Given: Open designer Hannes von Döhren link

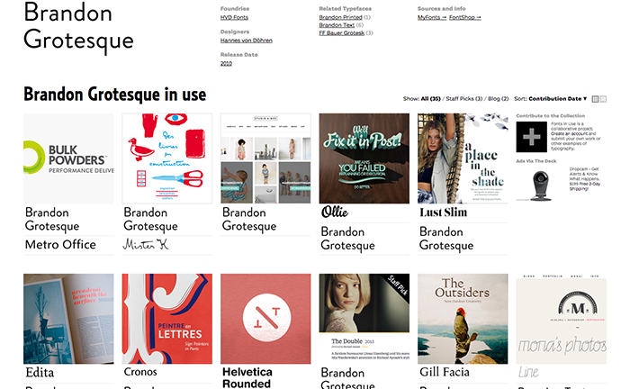Looking at the screenshot, I should click(x=247, y=41).
